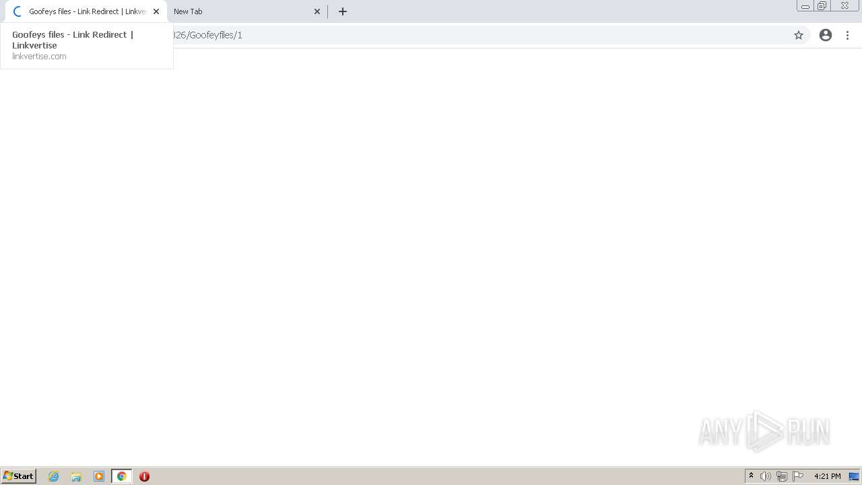The width and height of the screenshot is (862, 485).
Task: Click the Show Desktop tray button
Action: pos(854,476)
